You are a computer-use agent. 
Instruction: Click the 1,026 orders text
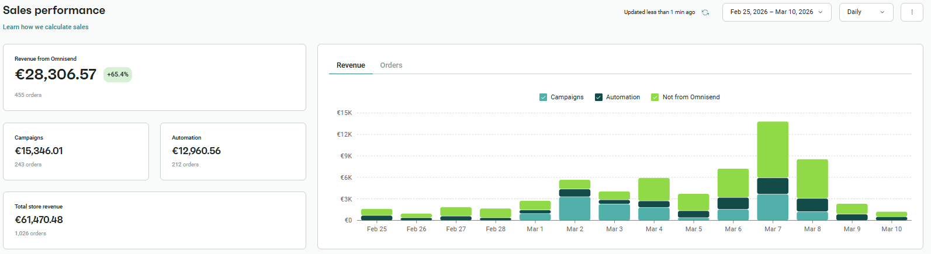click(x=30, y=234)
